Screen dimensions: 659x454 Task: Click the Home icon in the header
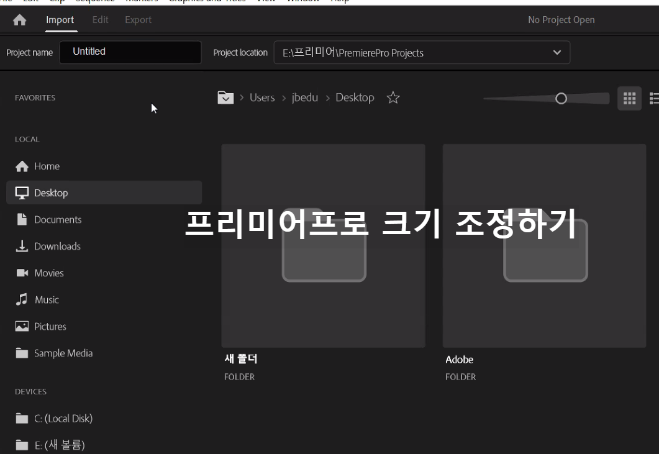pyautogui.click(x=19, y=19)
